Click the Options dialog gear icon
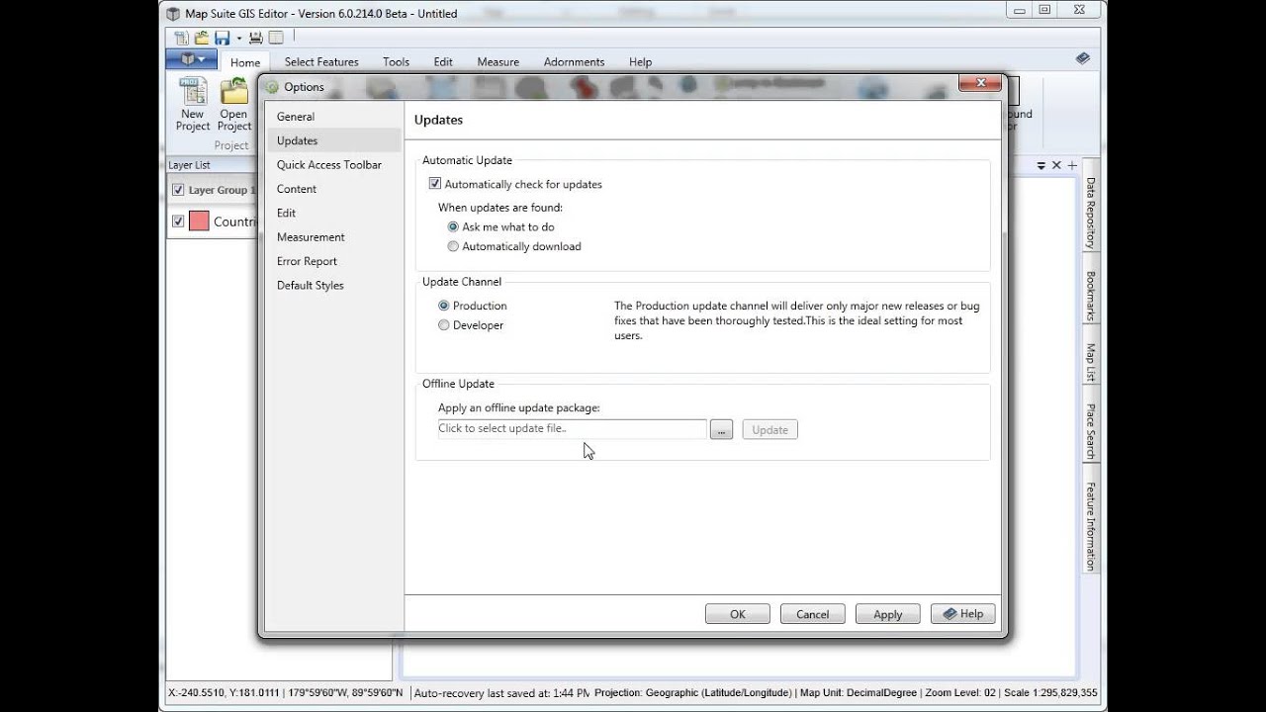 click(272, 87)
